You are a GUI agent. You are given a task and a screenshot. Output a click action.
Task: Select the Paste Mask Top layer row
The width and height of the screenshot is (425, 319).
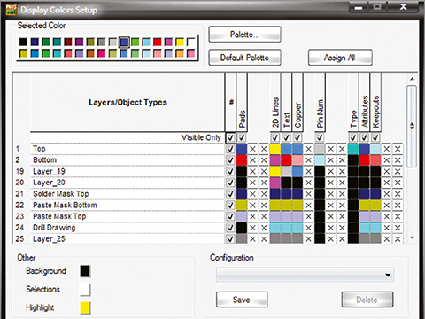click(x=127, y=216)
